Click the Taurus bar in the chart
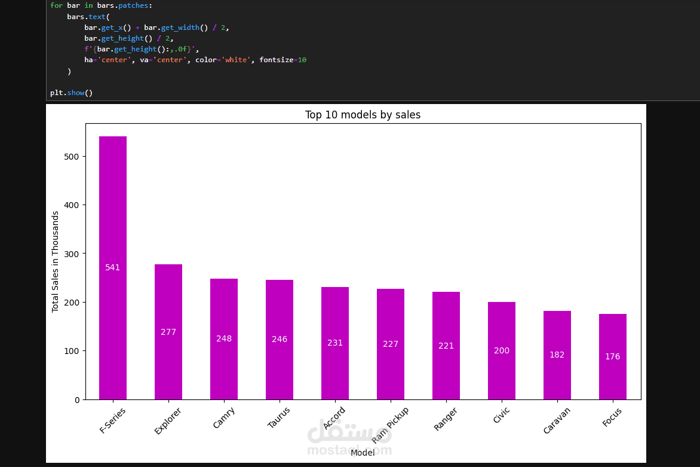700x467 pixels. [x=280, y=340]
